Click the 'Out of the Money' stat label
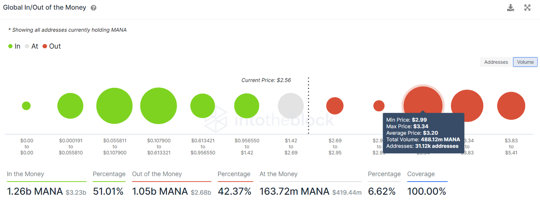This screenshot has width=540, height=205. (x=157, y=174)
